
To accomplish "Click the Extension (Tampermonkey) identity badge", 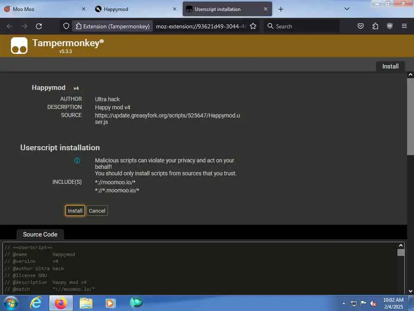I will (x=112, y=26).
